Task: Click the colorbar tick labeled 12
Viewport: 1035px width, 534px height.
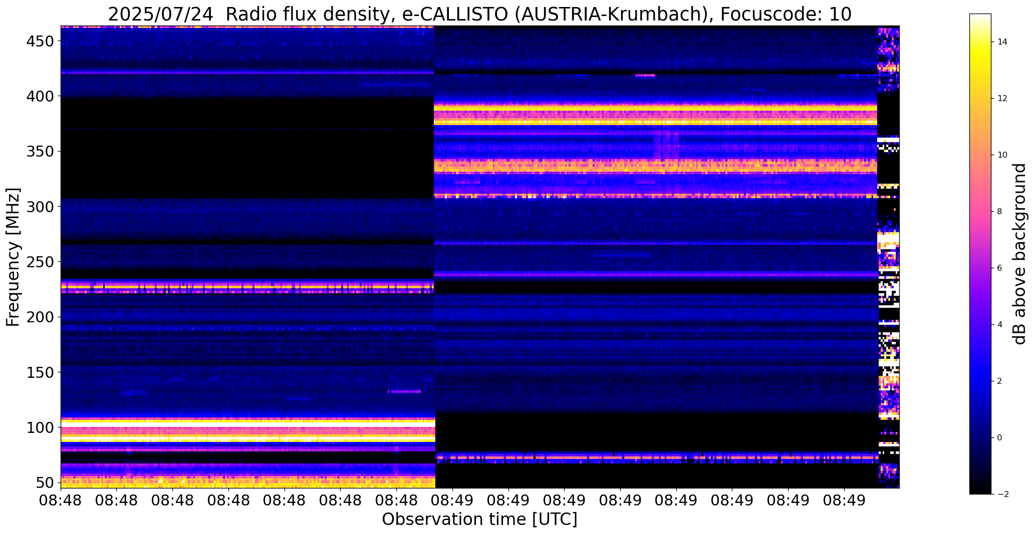Action: pos(1002,99)
